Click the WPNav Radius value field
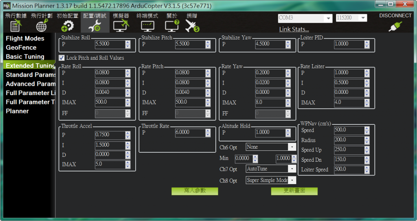Image resolution: width=417 pixels, height=221 pixels. (x=349, y=140)
